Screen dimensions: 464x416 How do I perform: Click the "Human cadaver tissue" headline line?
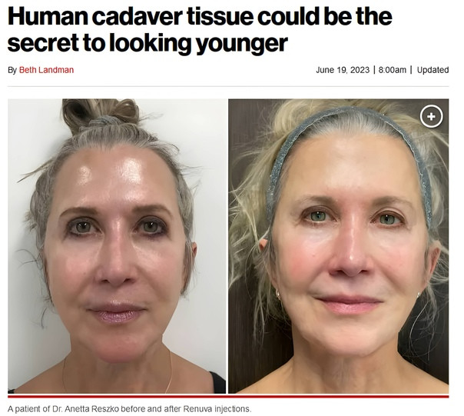tap(200, 17)
